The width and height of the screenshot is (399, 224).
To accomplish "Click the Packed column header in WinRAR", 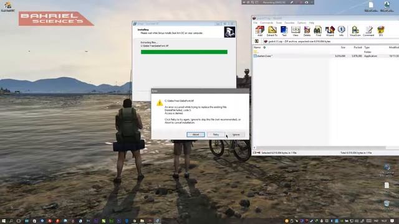I will click(357, 47).
